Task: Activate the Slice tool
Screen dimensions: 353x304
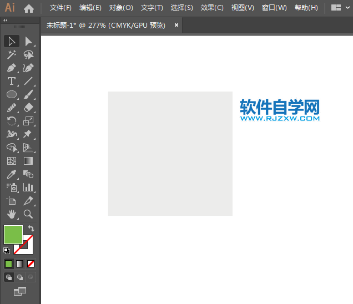Action: click(28, 201)
